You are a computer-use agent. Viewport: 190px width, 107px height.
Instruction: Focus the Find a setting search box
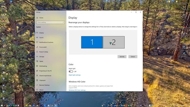[x=50, y=22]
